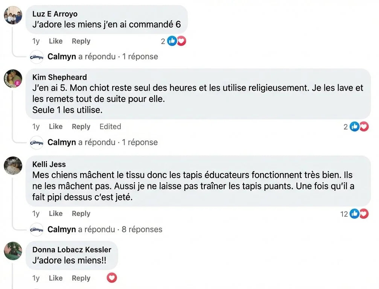Screen dimensions: 379x289
Task: Click Kelli Jess's profile picture
Action: (x=13, y=166)
